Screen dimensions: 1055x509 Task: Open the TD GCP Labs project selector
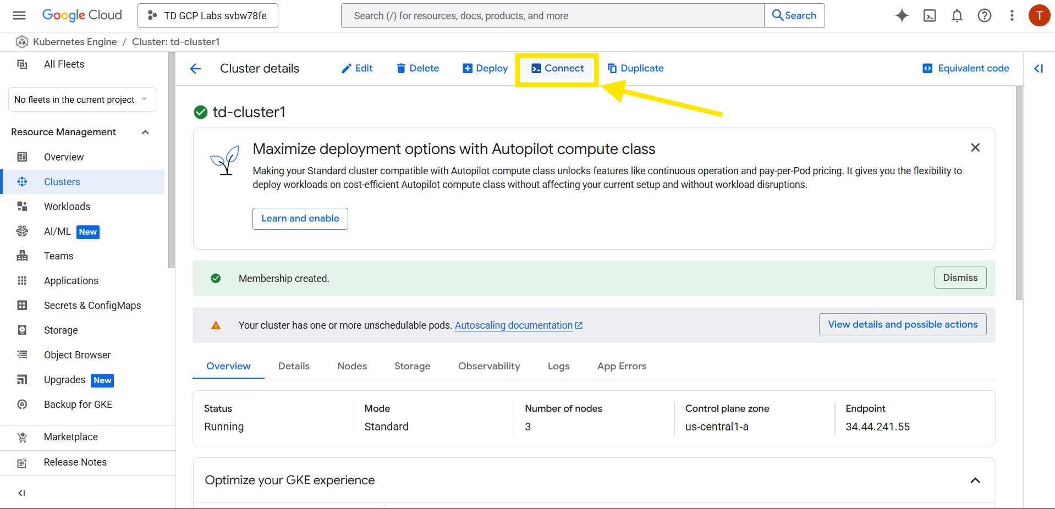(x=208, y=15)
